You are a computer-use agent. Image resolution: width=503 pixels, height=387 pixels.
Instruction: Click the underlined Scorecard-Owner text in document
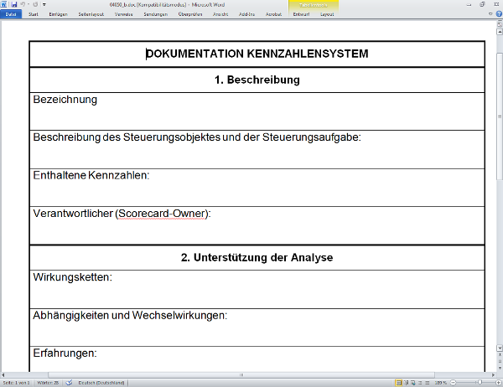point(163,213)
